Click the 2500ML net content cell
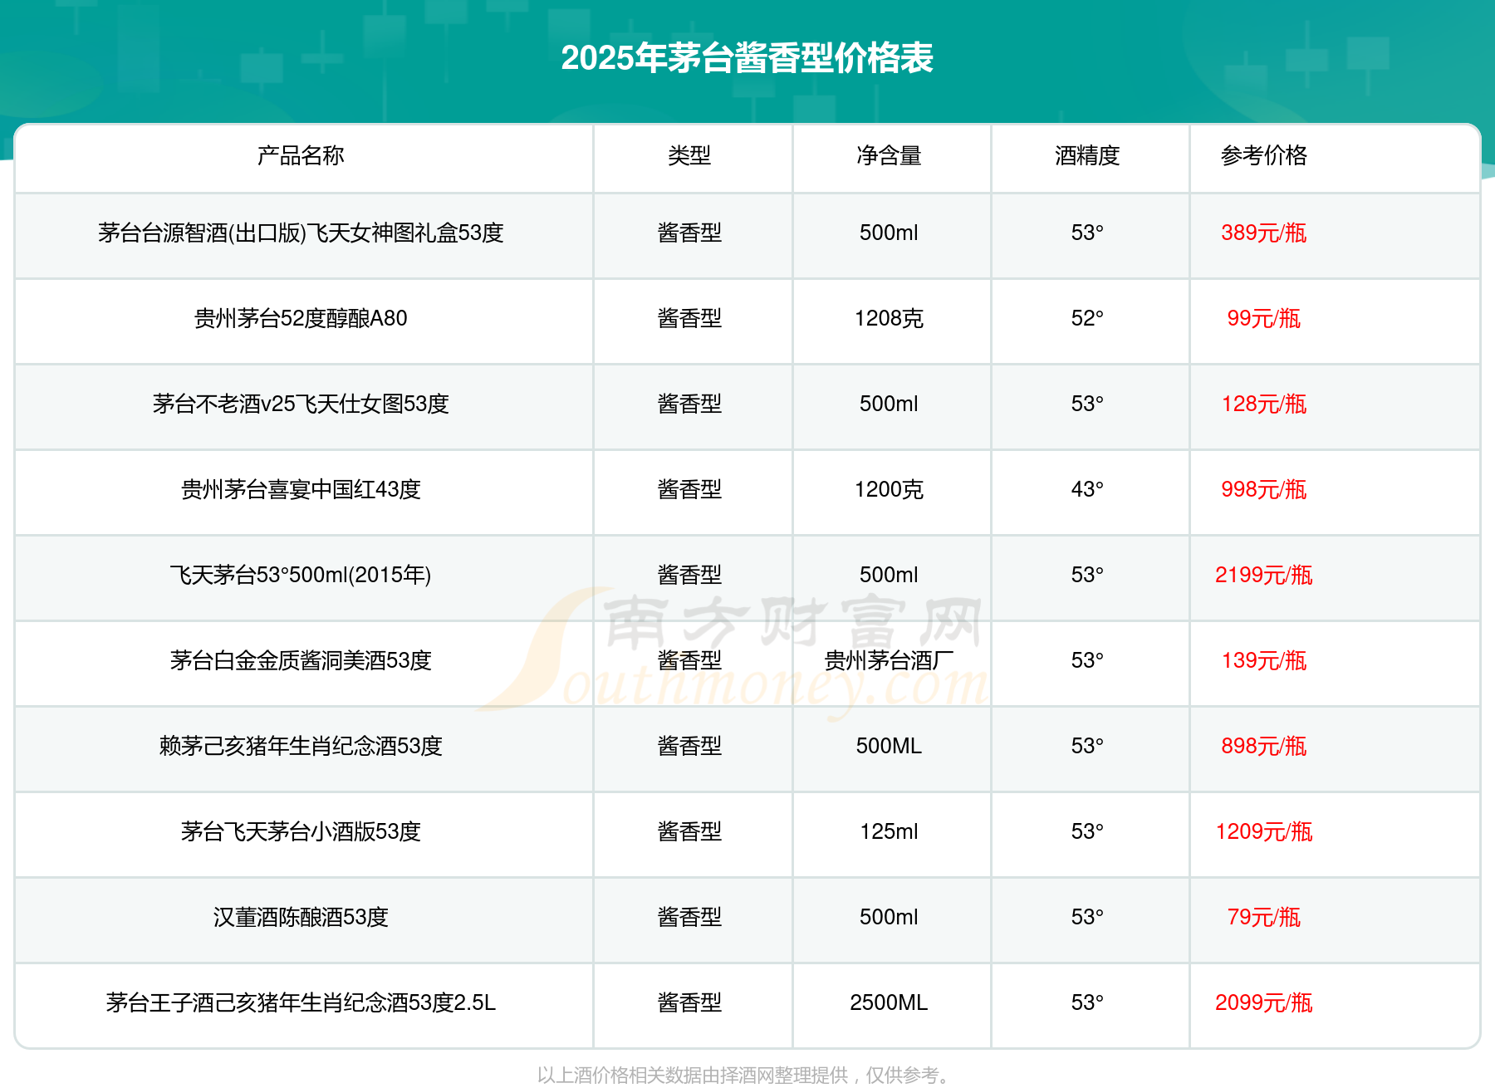Image resolution: width=1495 pixels, height=1088 pixels. click(x=889, y=1002)
